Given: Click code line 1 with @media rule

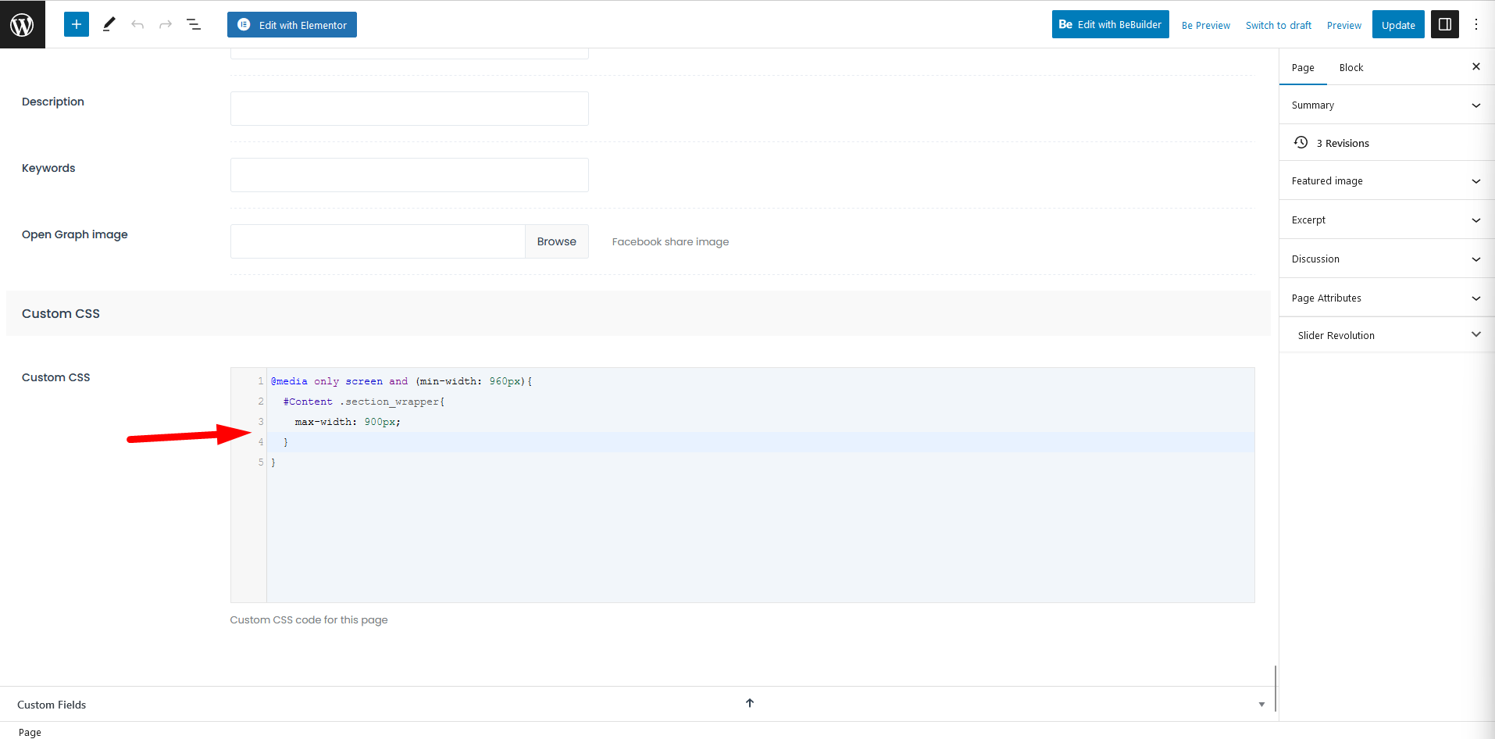Looking at the screenshot, I should [401, 381].
